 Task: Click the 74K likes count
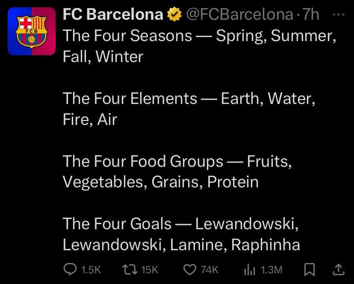(x=209, y=269)
